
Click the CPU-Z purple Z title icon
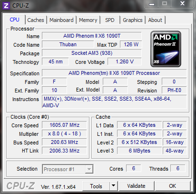pos(6,6)
